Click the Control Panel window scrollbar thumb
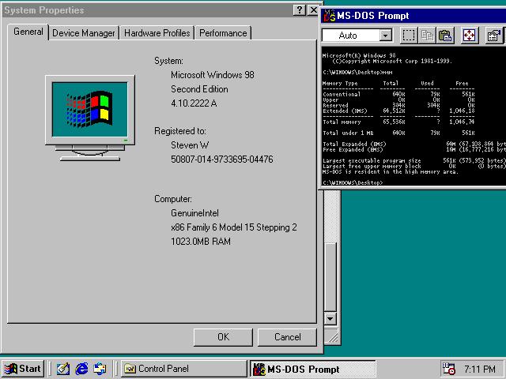506x379 pixels. (x=330, y=277)
